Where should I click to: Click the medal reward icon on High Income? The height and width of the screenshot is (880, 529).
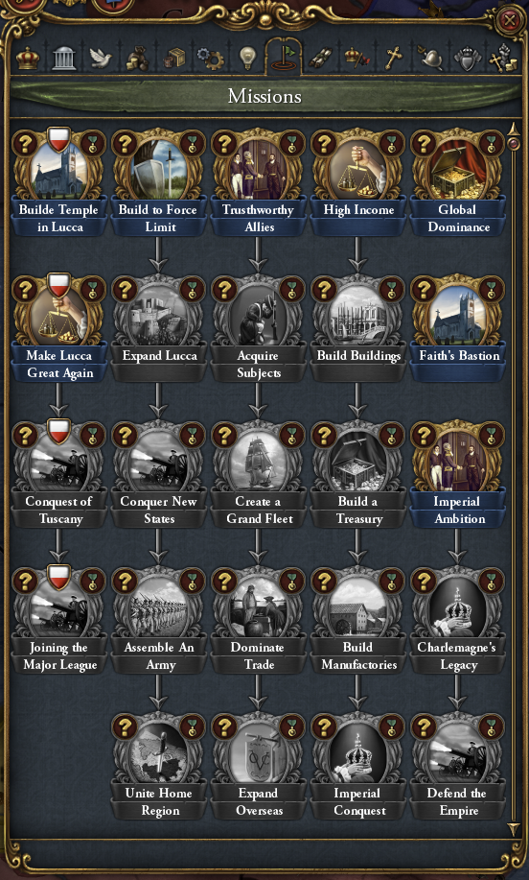pos(392,144)
